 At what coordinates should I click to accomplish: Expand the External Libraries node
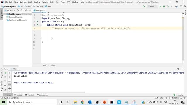tap(4, 17)
